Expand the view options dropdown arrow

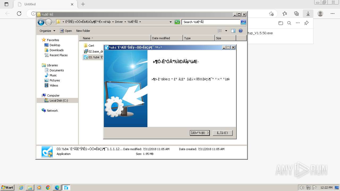coord(226,31)
